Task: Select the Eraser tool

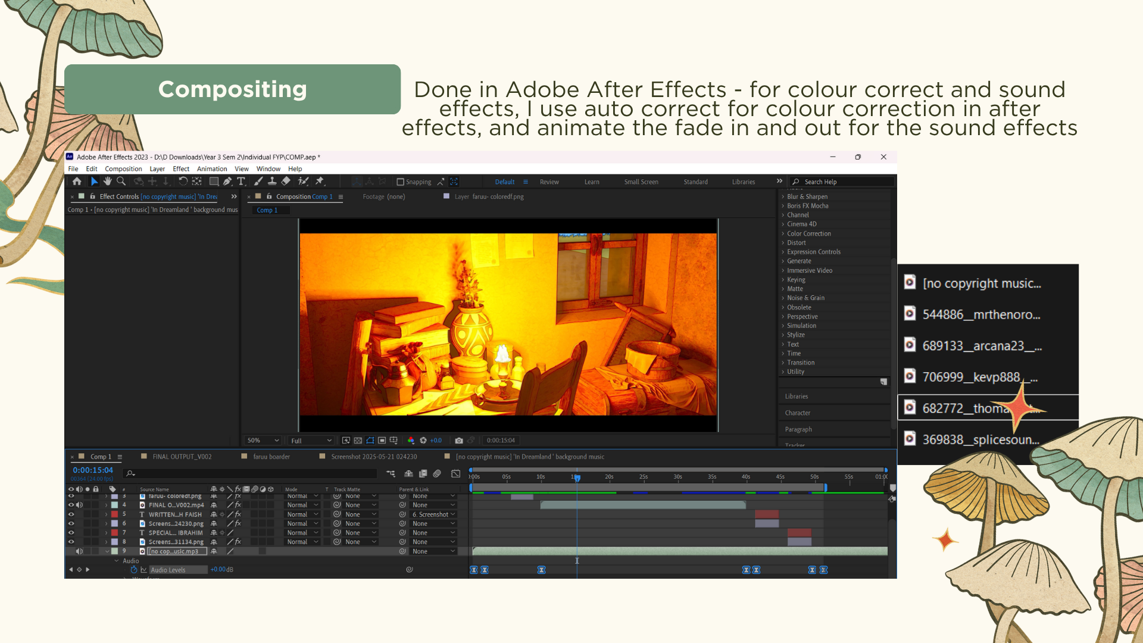Action: tap(286, 182)
